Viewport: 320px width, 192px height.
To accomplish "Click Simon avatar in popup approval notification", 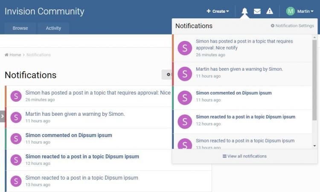I will click(x=185, y=48).
